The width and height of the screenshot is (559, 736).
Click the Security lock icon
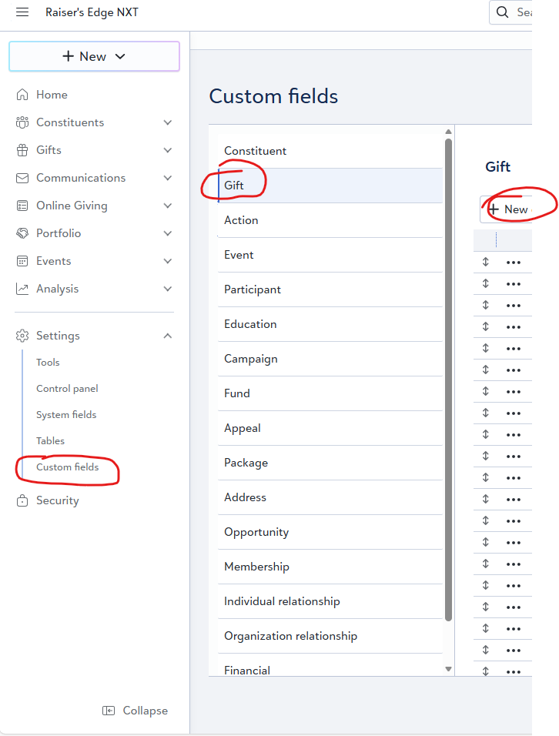click(22, 500)
